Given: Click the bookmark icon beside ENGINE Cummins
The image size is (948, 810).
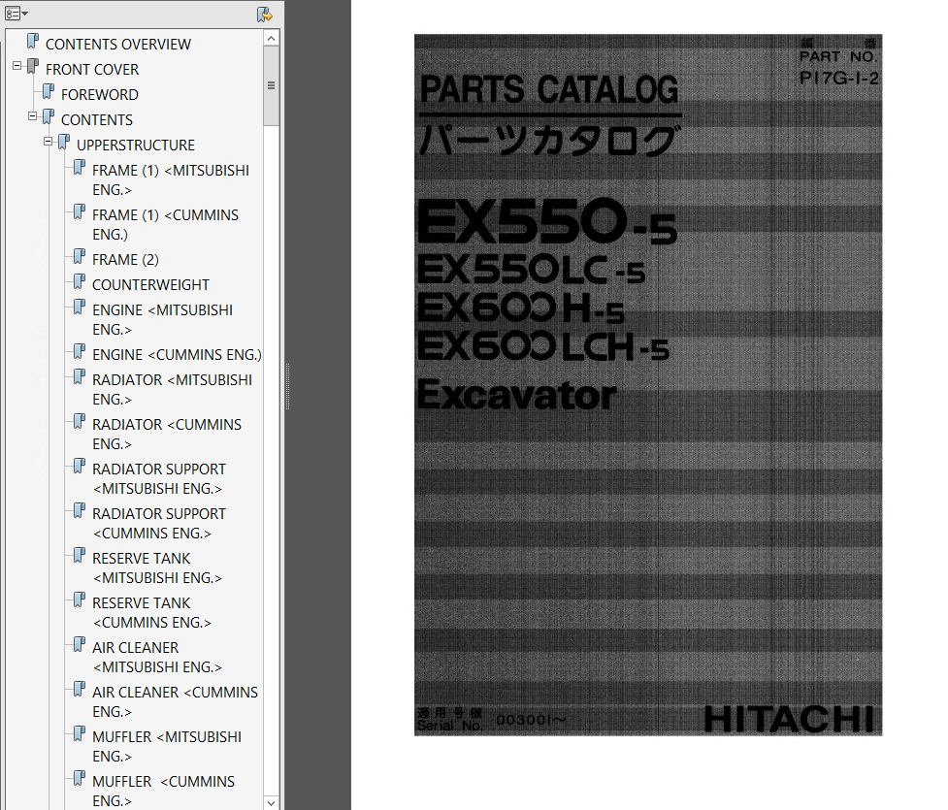Looking at the screenshot, I should 80,352.
